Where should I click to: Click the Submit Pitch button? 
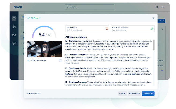pyautogui.click(x=134, y=93)
